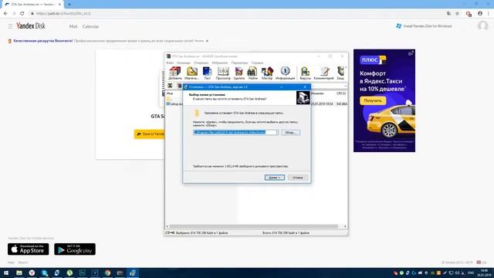Viewport: 494px width, 278px height.
Task: Click the WinRAR Find (Найти) toolbar icon
Action: 252,73
